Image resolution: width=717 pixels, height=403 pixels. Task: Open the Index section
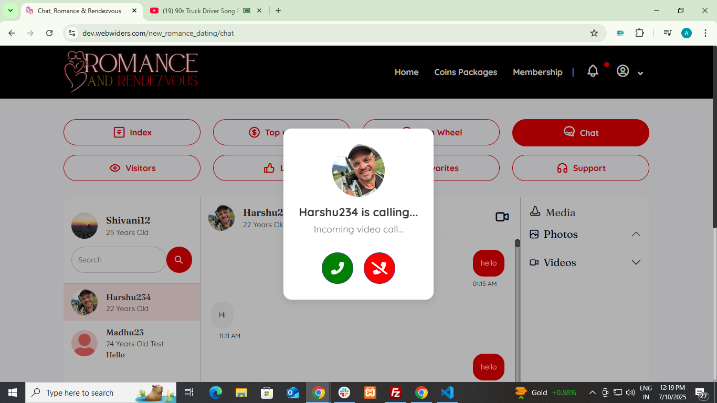[x=132, y=132]
